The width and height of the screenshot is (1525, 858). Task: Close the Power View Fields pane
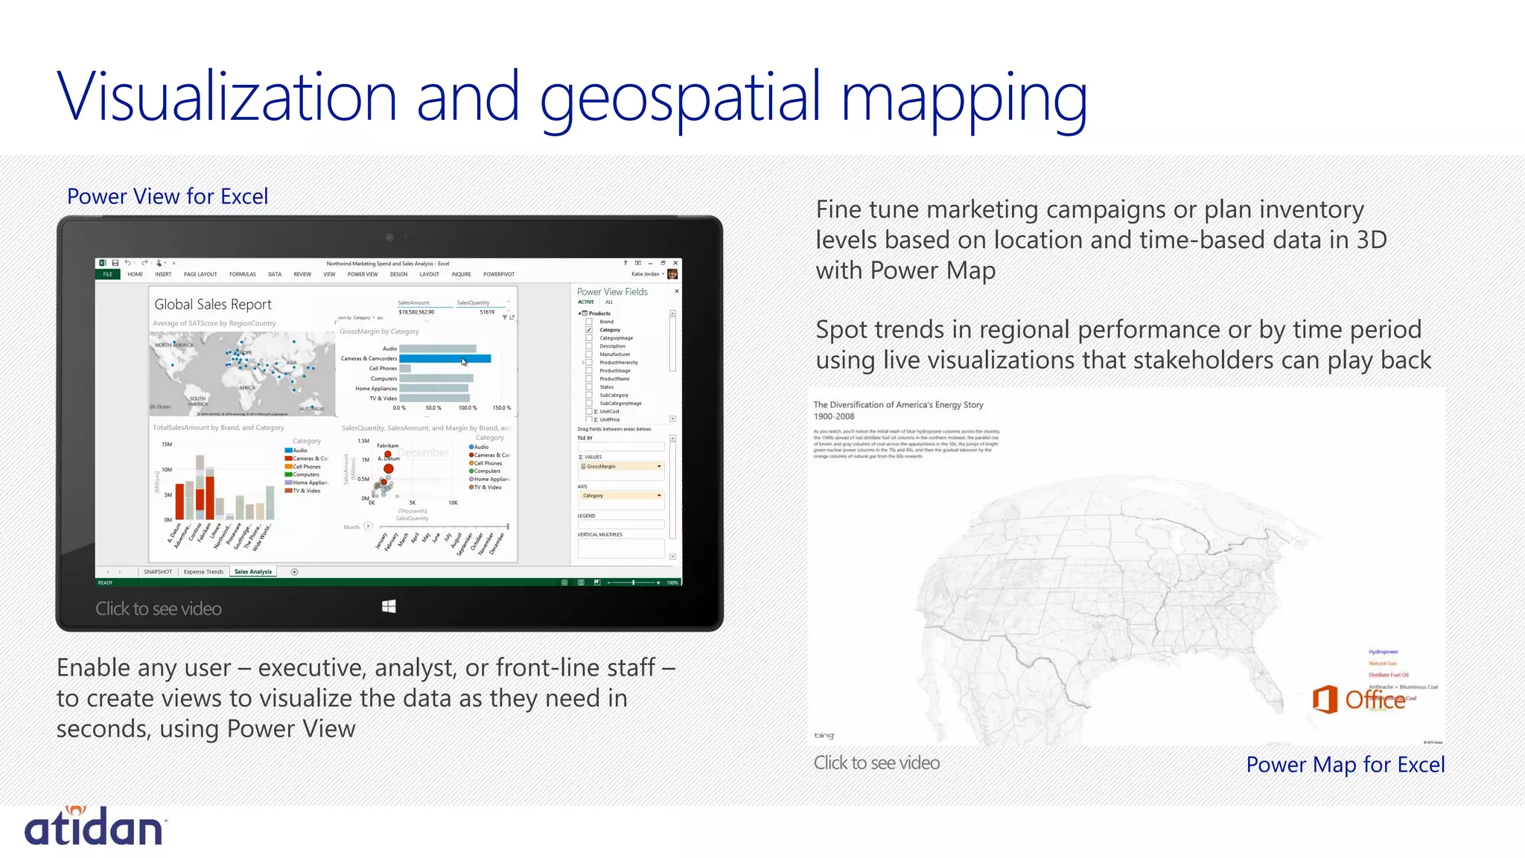tap(676, 291)
